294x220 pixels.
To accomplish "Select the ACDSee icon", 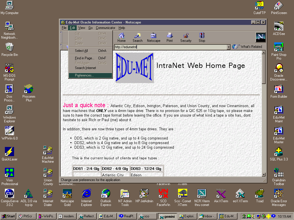I will 279,29.
